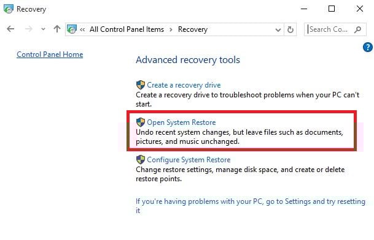Open the blue help button

[368, 47]
